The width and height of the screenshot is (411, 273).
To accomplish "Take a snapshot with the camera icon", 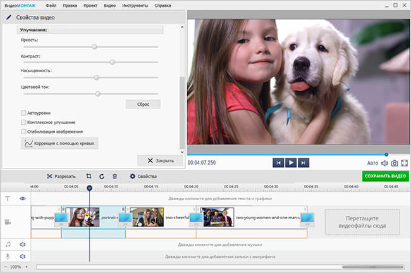I will pyautogui.click(x=395, y=163).
